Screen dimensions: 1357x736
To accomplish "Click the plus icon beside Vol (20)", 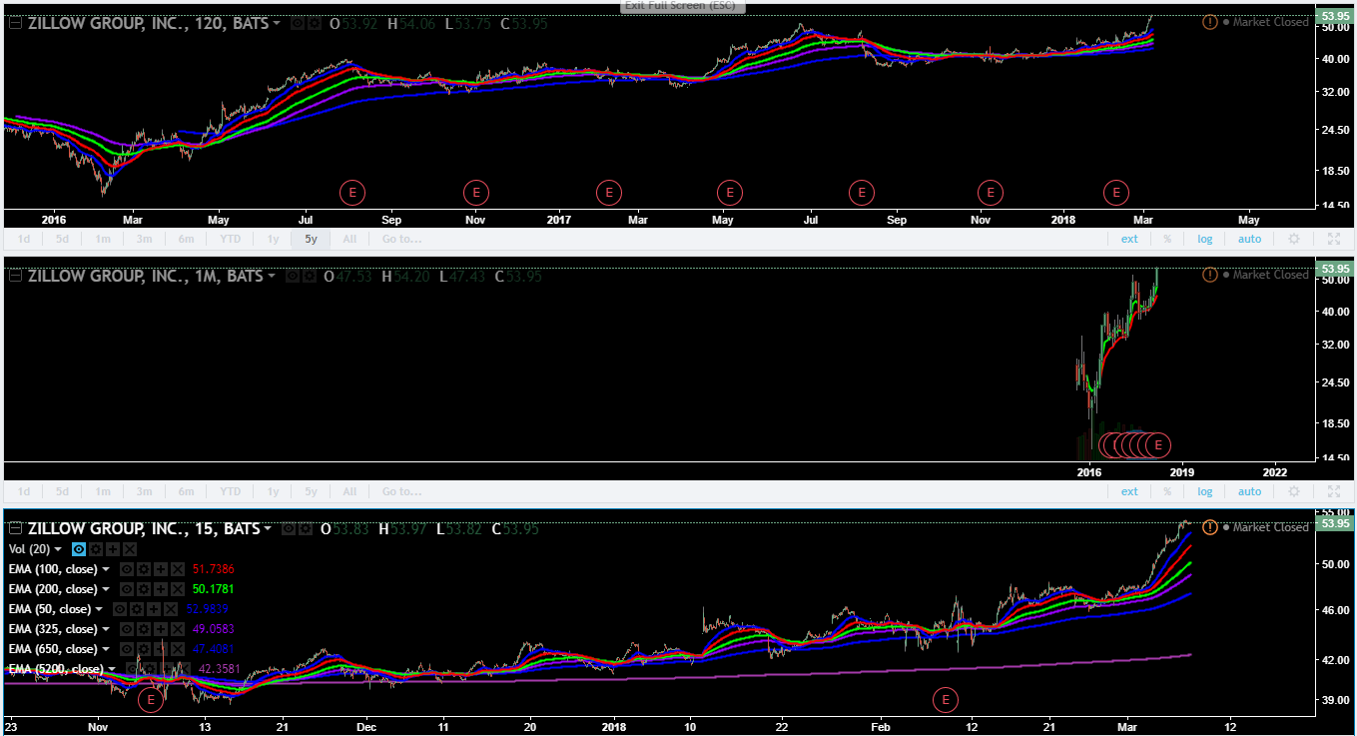I will (113, 549).
